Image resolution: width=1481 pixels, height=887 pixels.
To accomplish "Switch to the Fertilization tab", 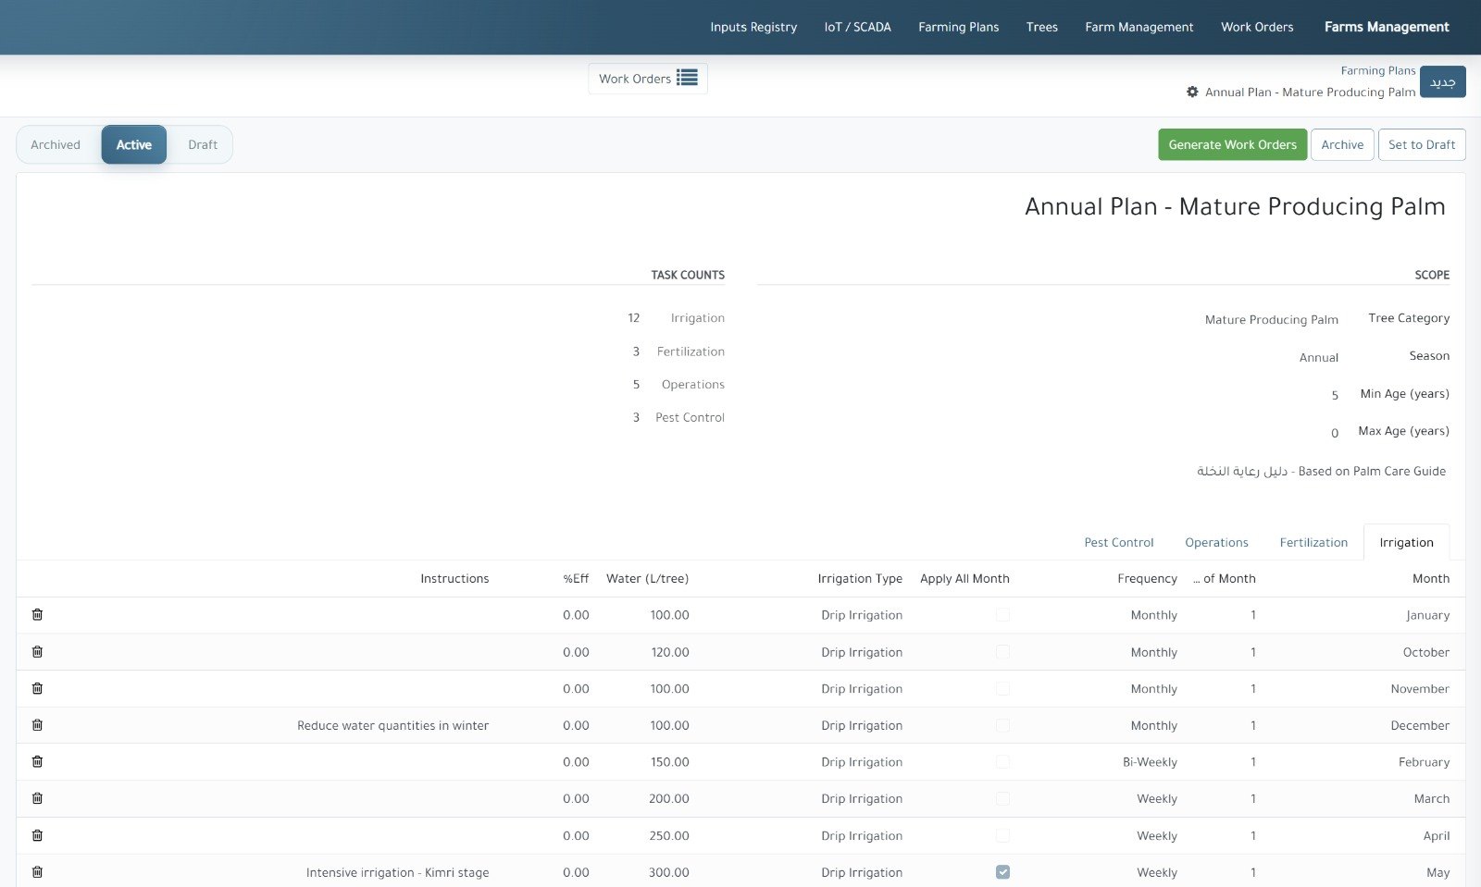I will [x=1313, y=543].
